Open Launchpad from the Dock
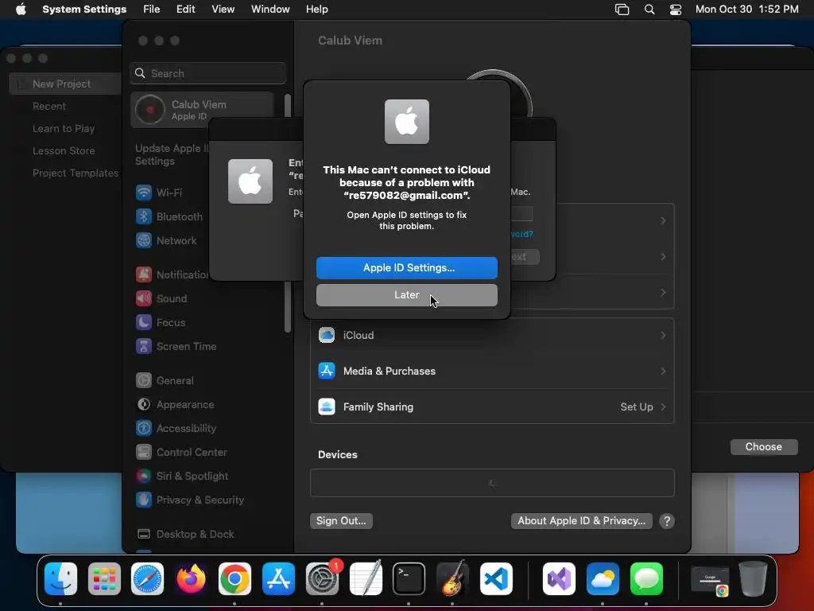 click(104, 578)
